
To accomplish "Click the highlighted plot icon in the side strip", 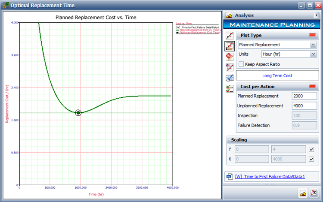I will (x=230, y=46).
